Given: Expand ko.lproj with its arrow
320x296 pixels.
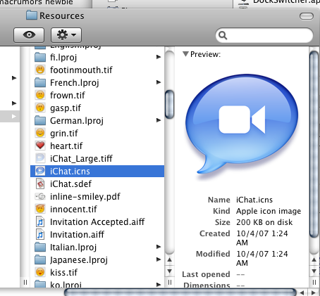Looking at the screenshot, I should point(159,285).
